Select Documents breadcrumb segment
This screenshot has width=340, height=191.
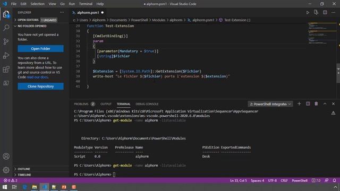point(118,20)
